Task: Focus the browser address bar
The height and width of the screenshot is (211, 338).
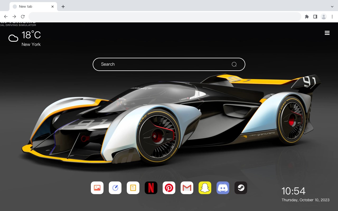Action: pos(165,17)
